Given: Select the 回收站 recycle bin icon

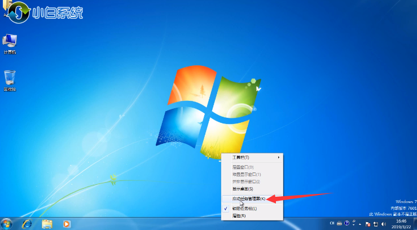Looking at the screenshot, I should click(10, 81).
